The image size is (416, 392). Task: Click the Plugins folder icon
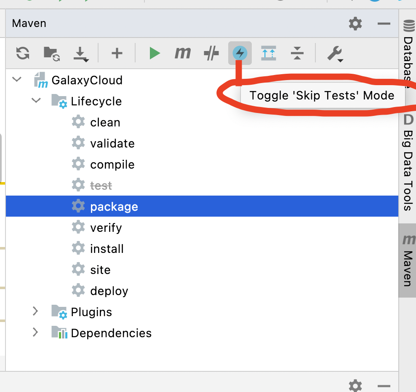click(x=59, y=311)
